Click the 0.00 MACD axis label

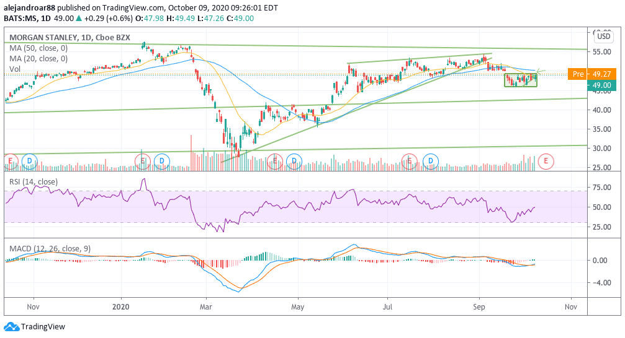(600, 261)
